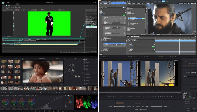197x112 pixels.
Task: Click Add object icon in VSDC ribbon
Action: (x=6, y=6)
